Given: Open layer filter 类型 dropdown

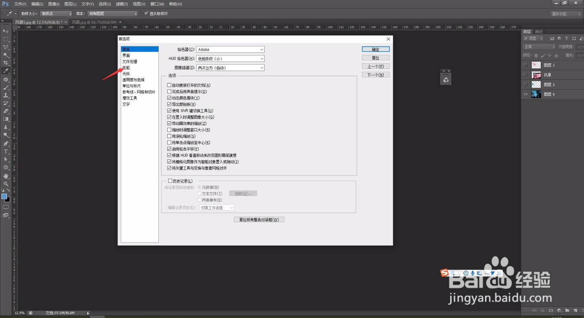Looking at the screenshot, I should click(534, 38).
